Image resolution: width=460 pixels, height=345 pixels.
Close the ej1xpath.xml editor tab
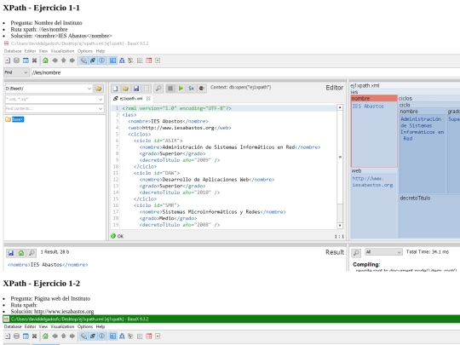coord(148,99)
